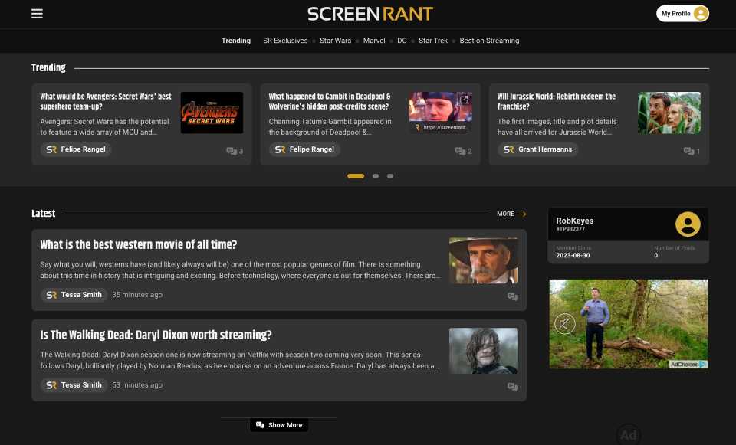736x445 pixels.
Task: Click the AdChoices icon on ad
Action: click(703, 364)
